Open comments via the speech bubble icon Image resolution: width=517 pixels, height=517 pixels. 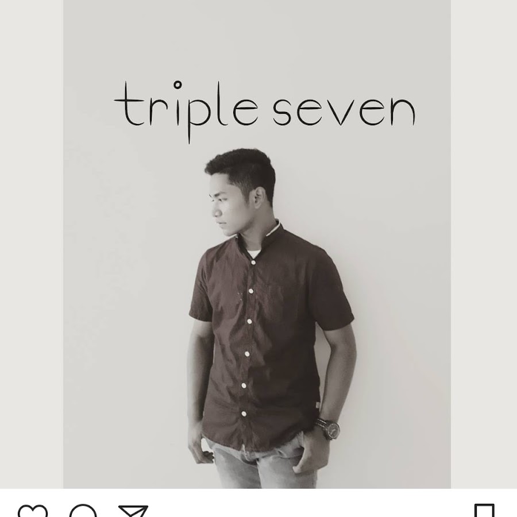coord(83,511)
